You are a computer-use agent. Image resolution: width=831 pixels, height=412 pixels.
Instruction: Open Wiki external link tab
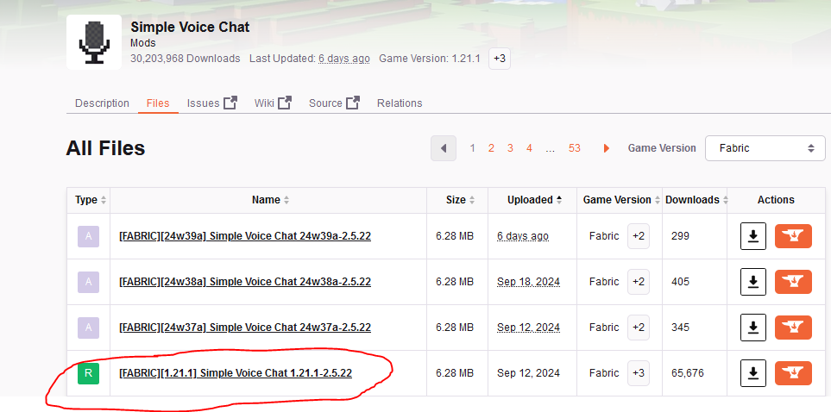[x=273, y=103]
